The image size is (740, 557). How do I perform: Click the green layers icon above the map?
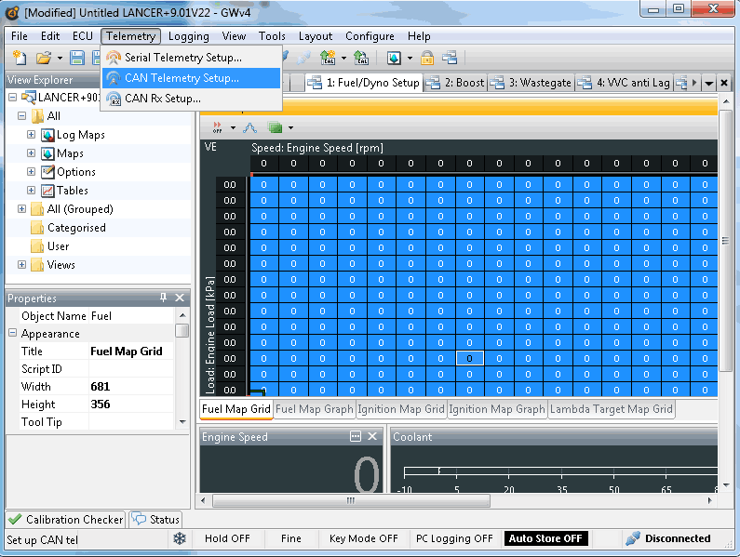275,127
